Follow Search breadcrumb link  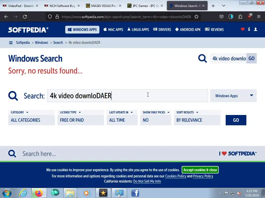tap(58, 43)
